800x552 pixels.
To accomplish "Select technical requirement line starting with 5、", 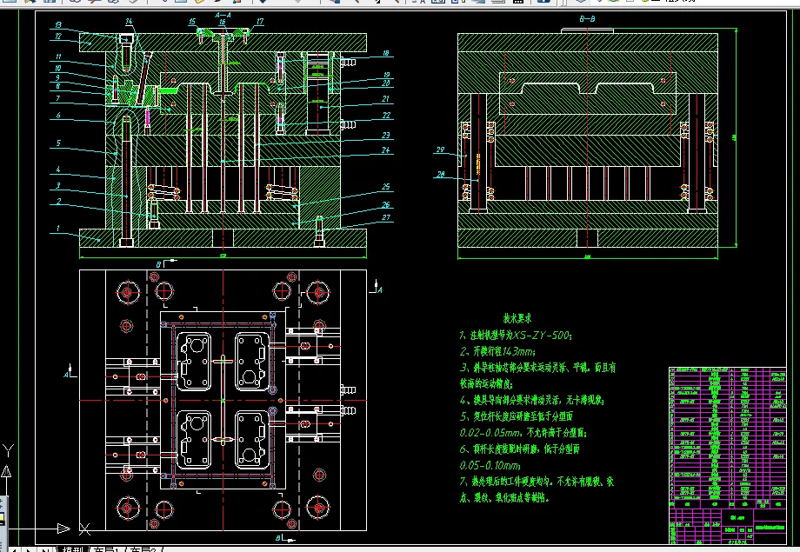I will 517,416.
